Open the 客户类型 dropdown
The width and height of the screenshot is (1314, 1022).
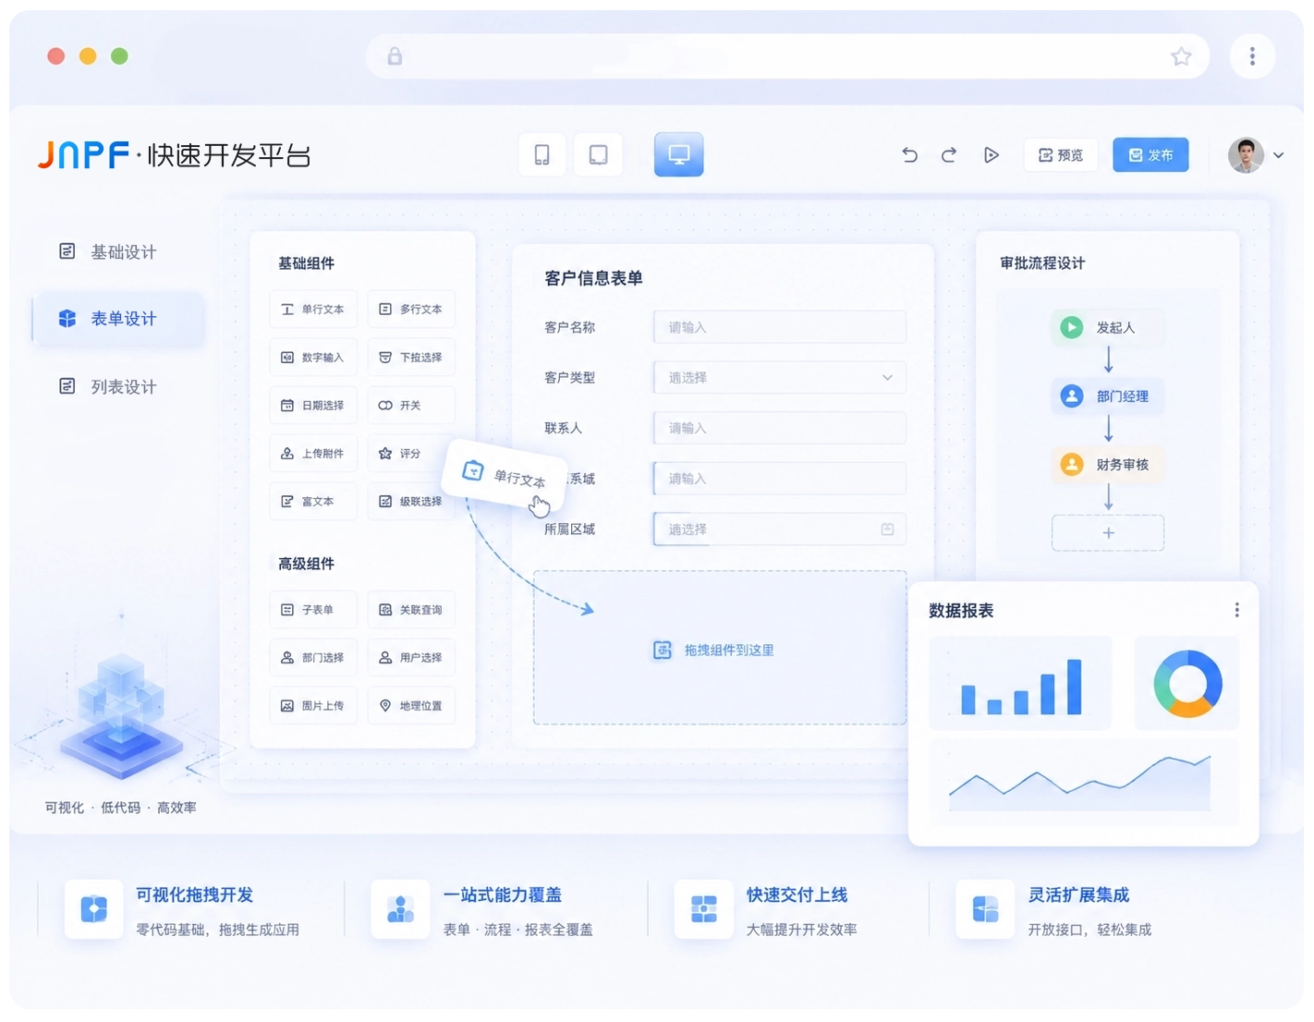tap(780, 378)
